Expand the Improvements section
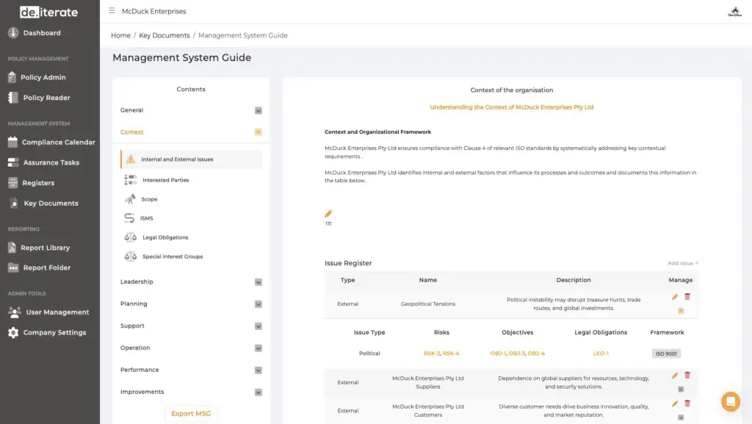 pyautogui.click(x=258, y=392)
